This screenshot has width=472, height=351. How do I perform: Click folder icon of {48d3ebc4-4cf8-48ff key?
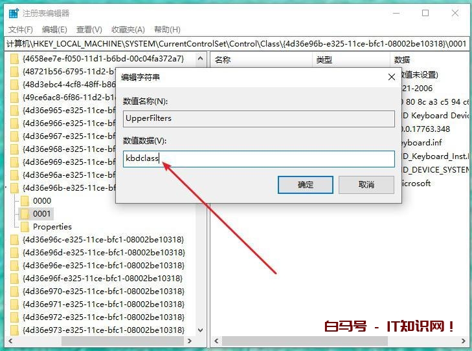[14, 85]
